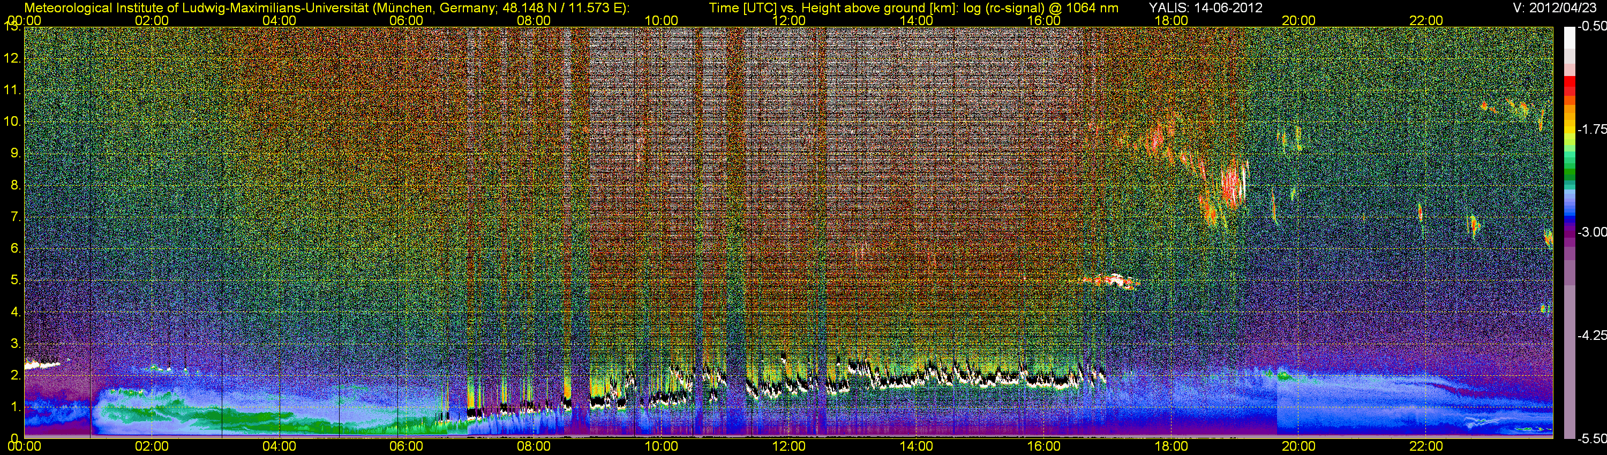
Task: Click the "1." km height axis label
Action: [x=16, y=407]
